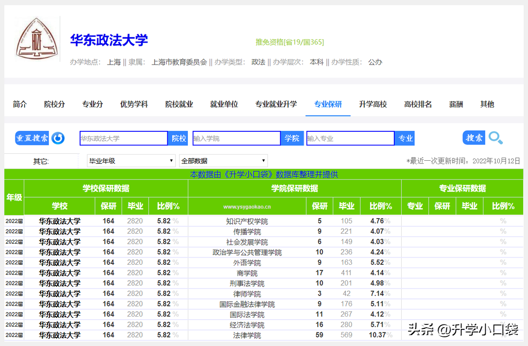
Task: Click the green 升学小口袋 database notice
Action: [264, 174]
